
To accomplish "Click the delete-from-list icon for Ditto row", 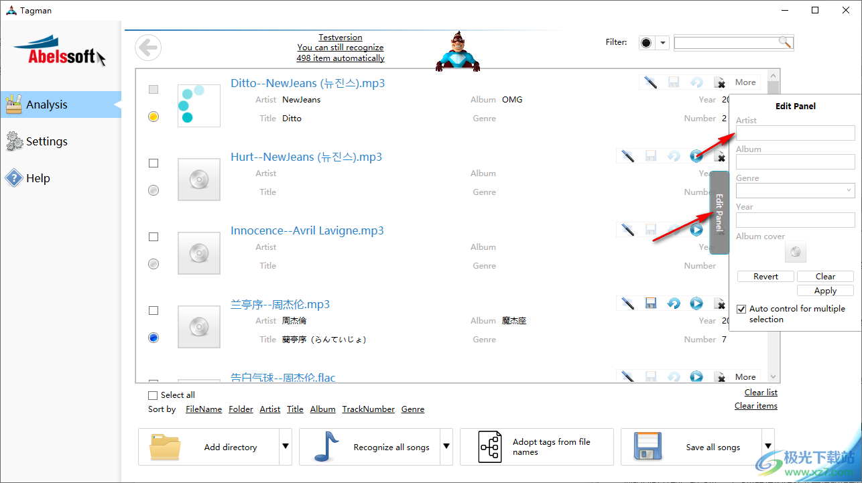I will tap(720, 82).
